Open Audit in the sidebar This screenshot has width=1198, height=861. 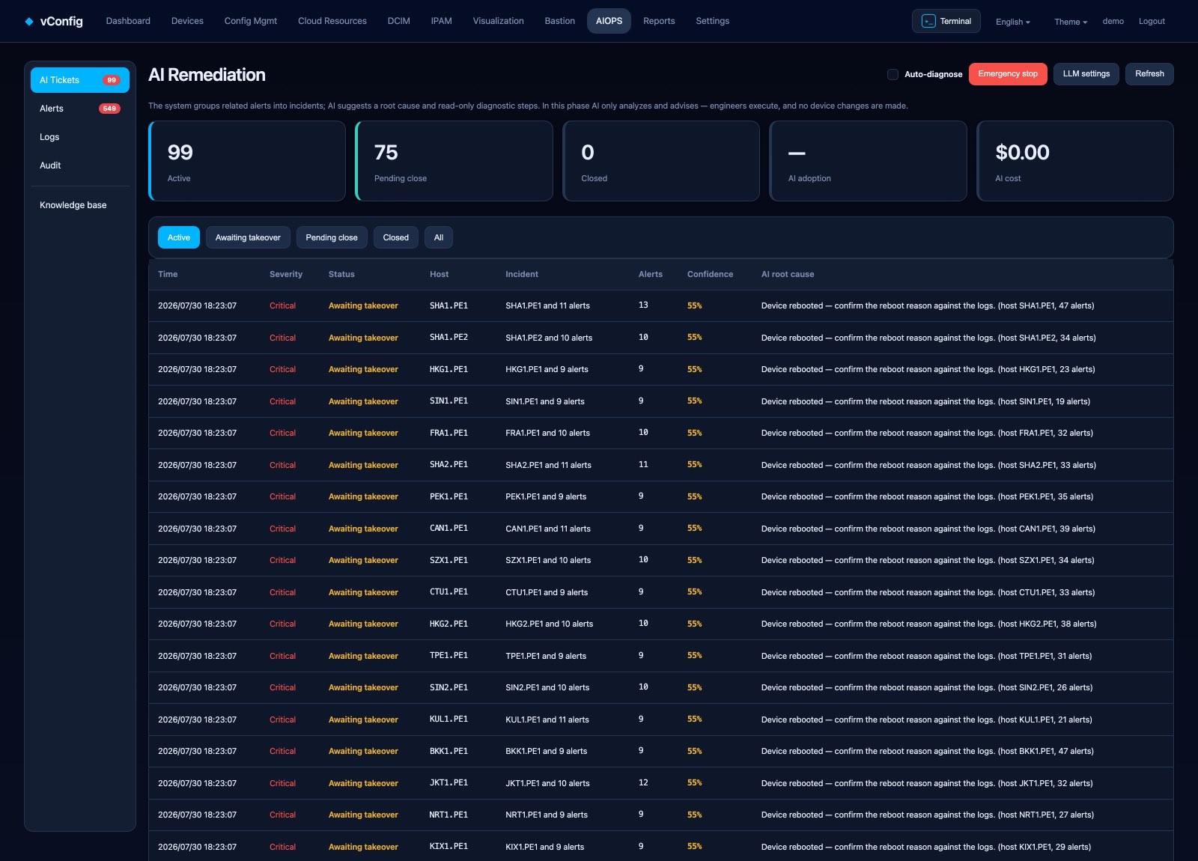click(79, 165)
